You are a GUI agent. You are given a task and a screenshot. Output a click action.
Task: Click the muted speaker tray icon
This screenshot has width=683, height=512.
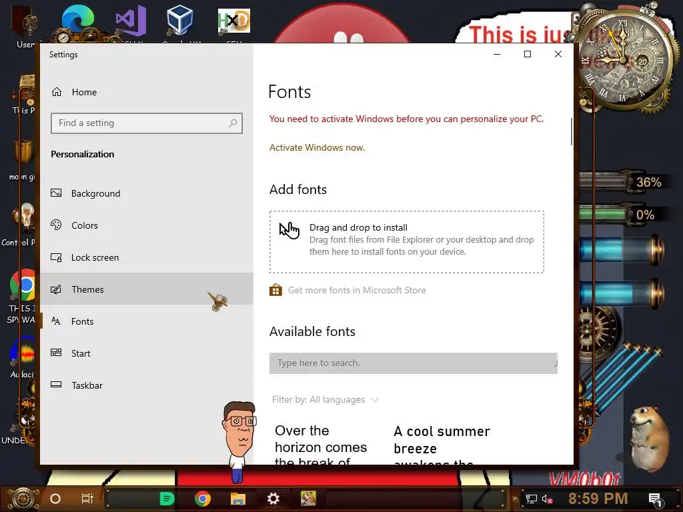(547, 499)
